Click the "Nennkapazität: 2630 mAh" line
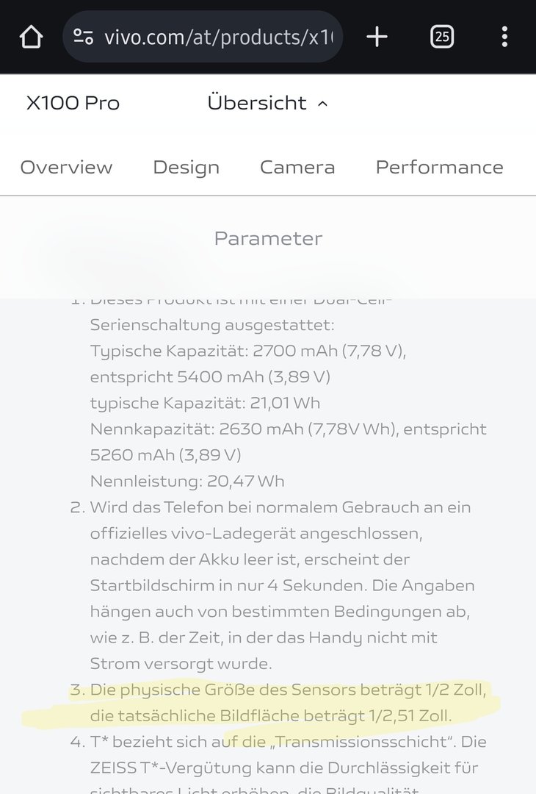Viewport: 536px width, 794px height. 288,429
